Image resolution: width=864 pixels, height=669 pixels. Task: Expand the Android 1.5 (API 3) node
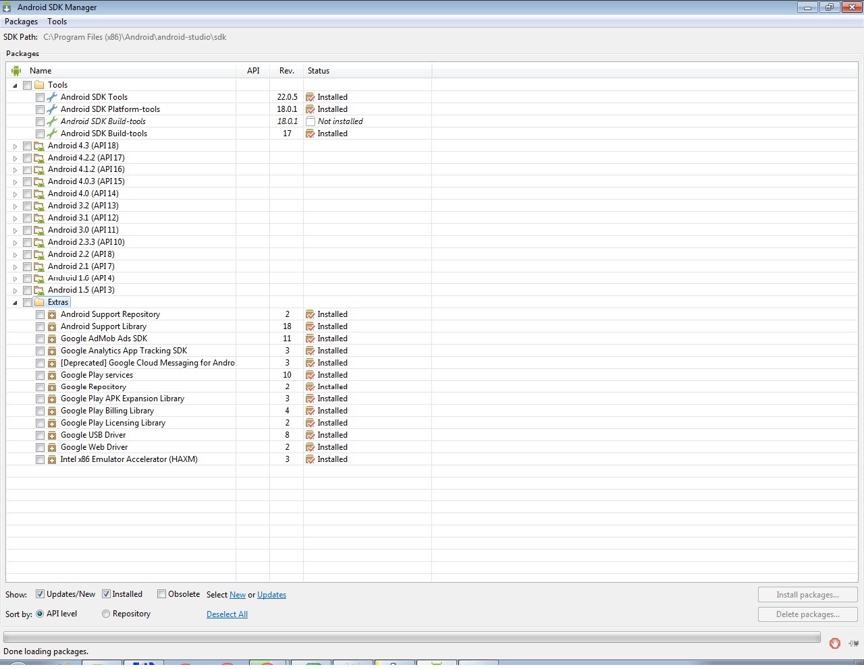point(15,291)
